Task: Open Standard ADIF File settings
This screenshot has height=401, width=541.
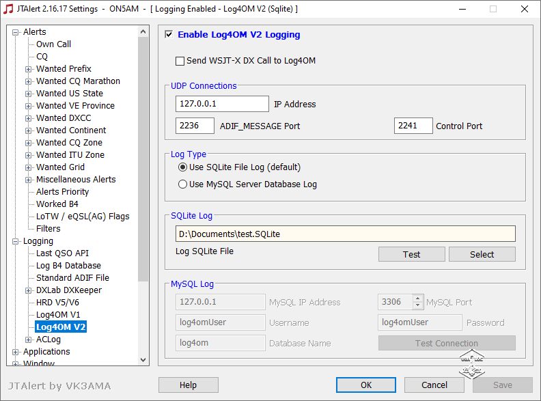Action: point(72,278)
